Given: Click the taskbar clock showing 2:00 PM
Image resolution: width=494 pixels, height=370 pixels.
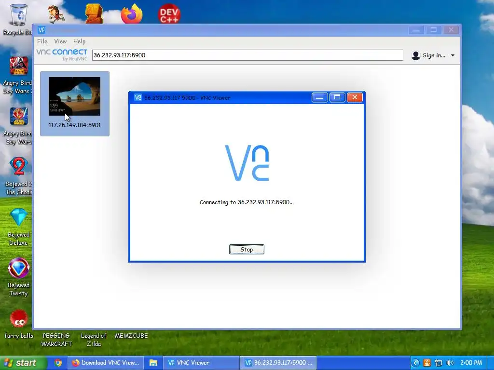Looking at the screenshot, I should coord(471,363).
